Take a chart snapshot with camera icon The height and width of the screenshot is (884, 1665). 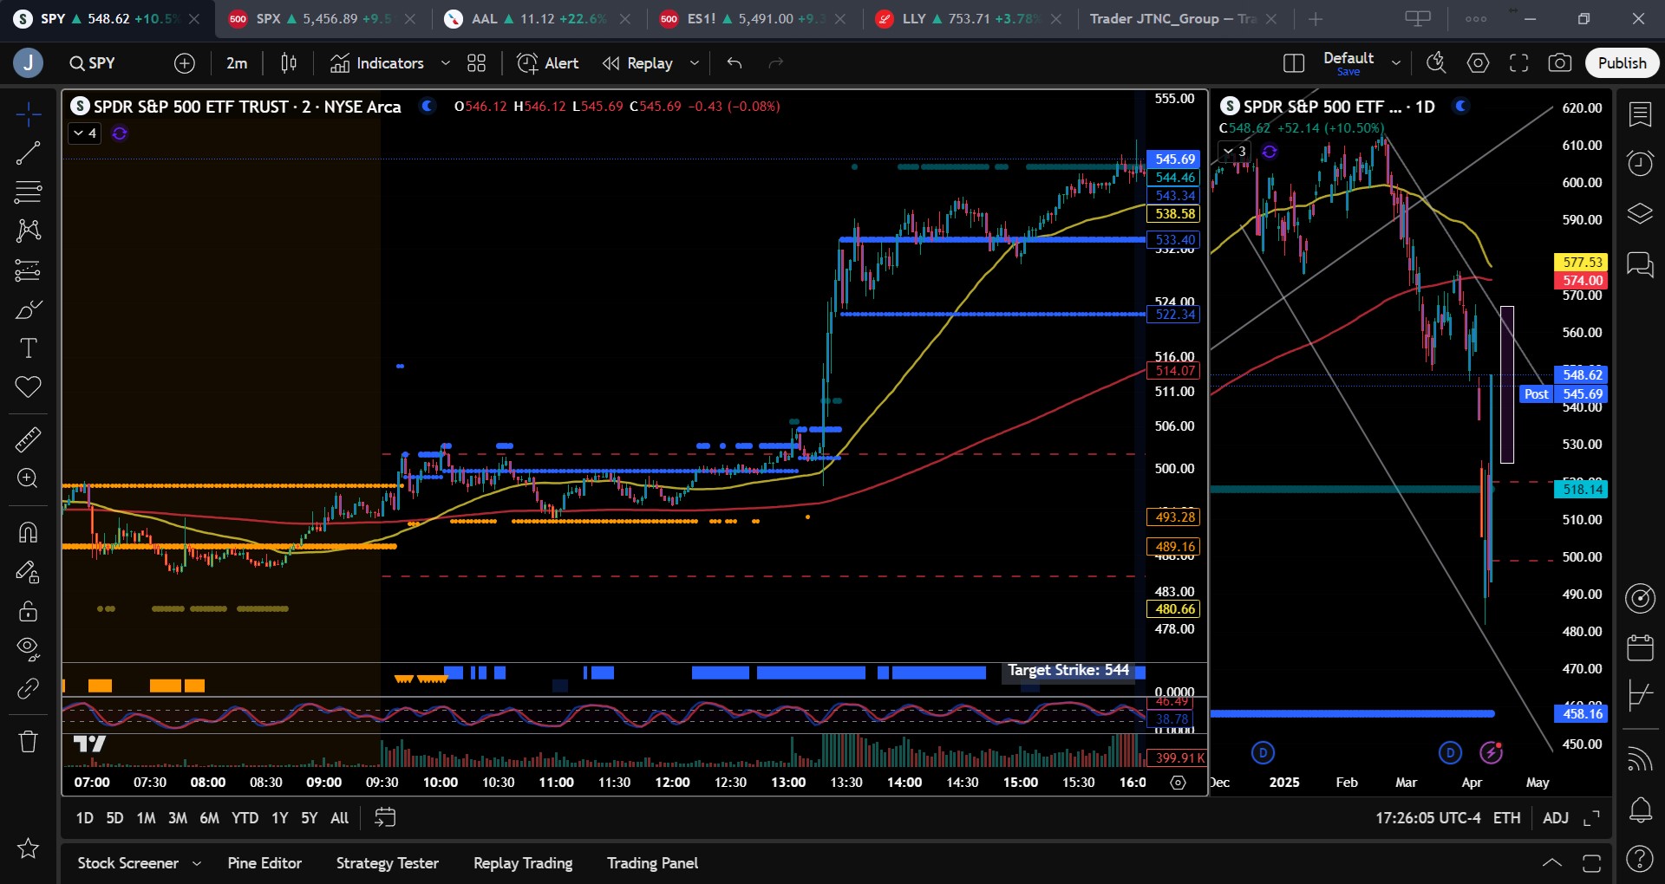click(1560, 63)
